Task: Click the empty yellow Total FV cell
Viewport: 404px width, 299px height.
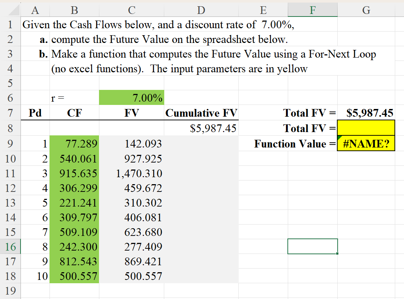Action: [366, 128]
